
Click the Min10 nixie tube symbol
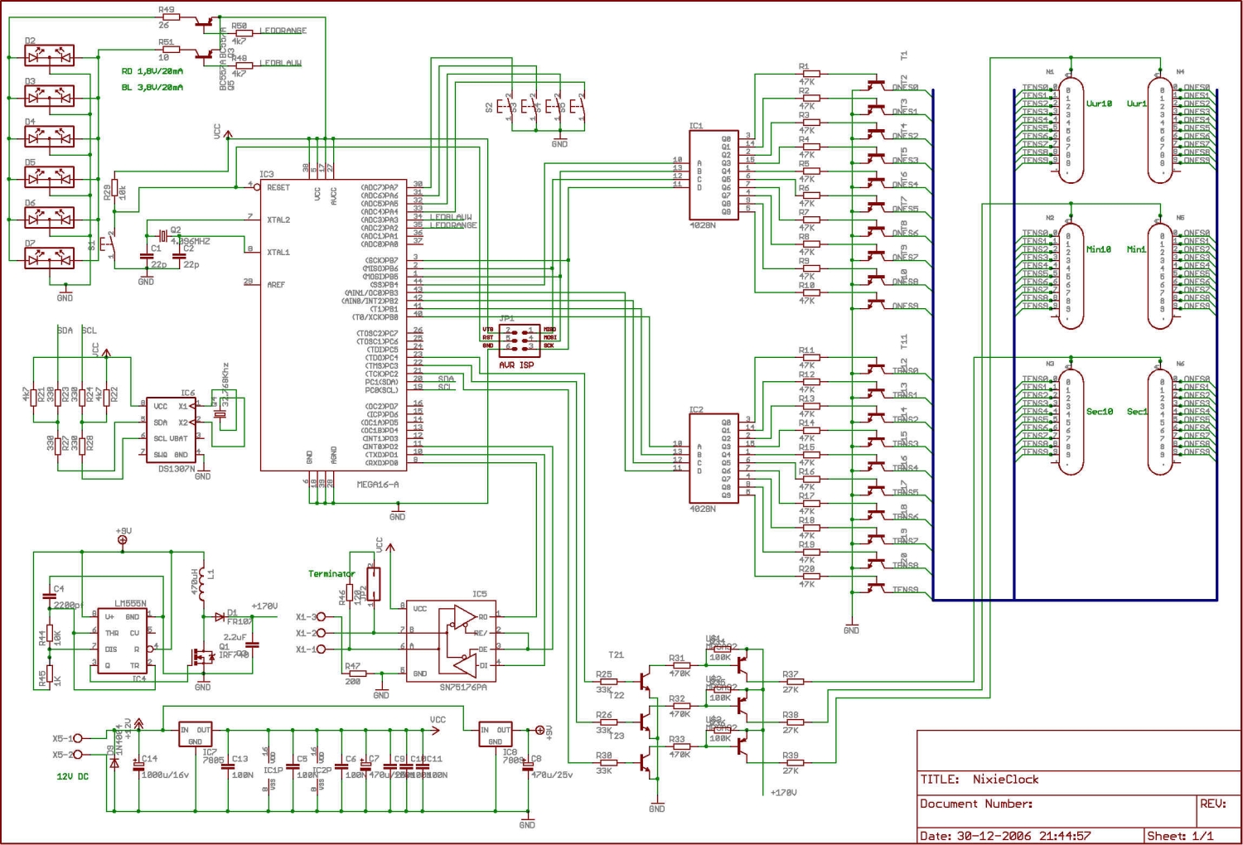[1071, 276]
